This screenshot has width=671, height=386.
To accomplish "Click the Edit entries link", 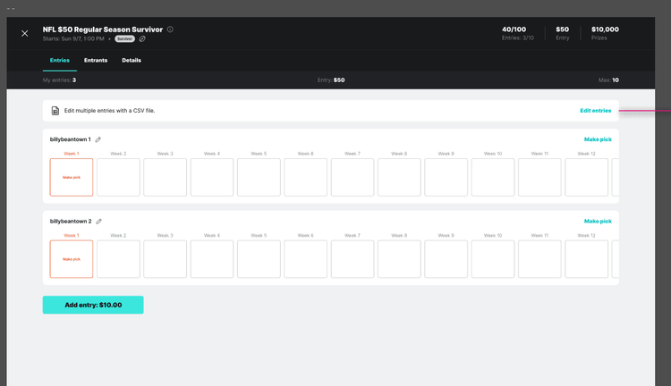I will click(595, 111).
